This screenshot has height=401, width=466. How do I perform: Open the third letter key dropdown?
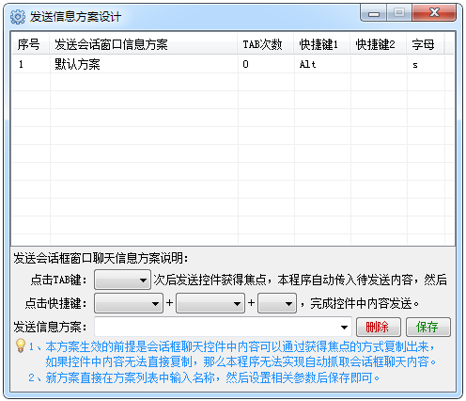[277, 303]
